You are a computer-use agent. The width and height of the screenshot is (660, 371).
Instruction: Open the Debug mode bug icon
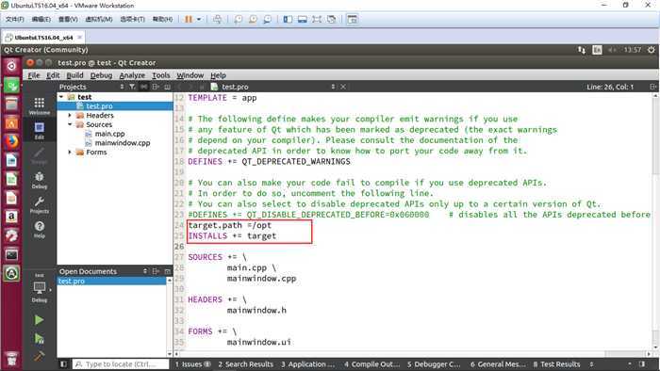coord(40,180)
